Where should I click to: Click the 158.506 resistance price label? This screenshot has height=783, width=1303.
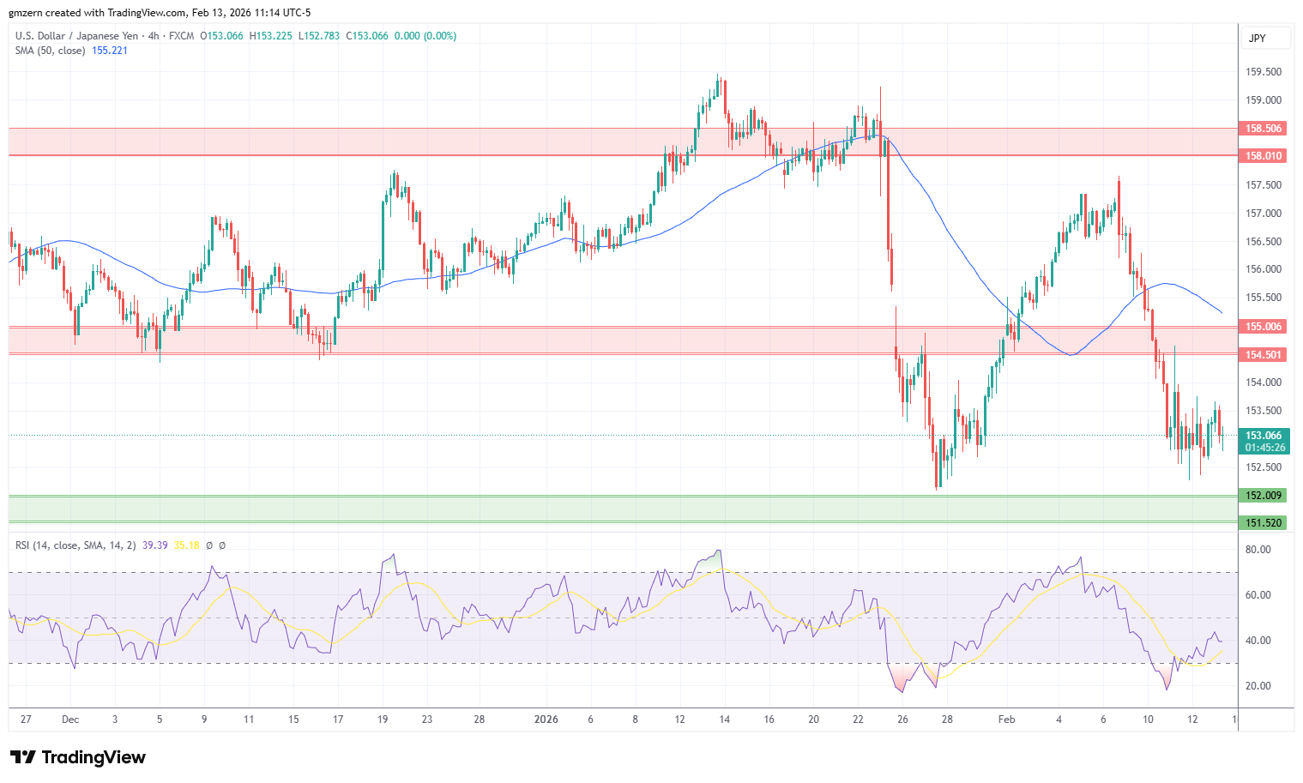pyautogui.click(x=1264, y=129)
